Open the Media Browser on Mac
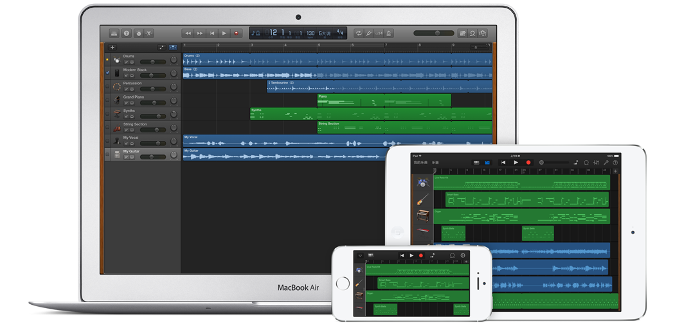The image size is (675, 328). click(483, 33)
